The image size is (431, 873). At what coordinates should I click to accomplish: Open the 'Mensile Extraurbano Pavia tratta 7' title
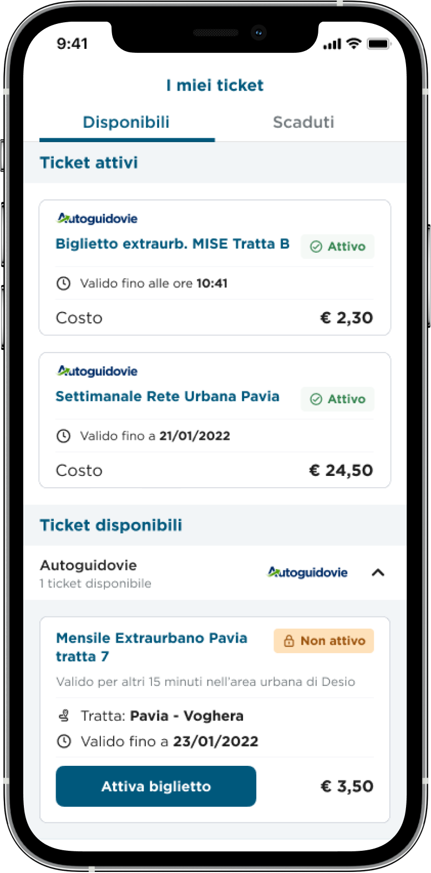151,647
